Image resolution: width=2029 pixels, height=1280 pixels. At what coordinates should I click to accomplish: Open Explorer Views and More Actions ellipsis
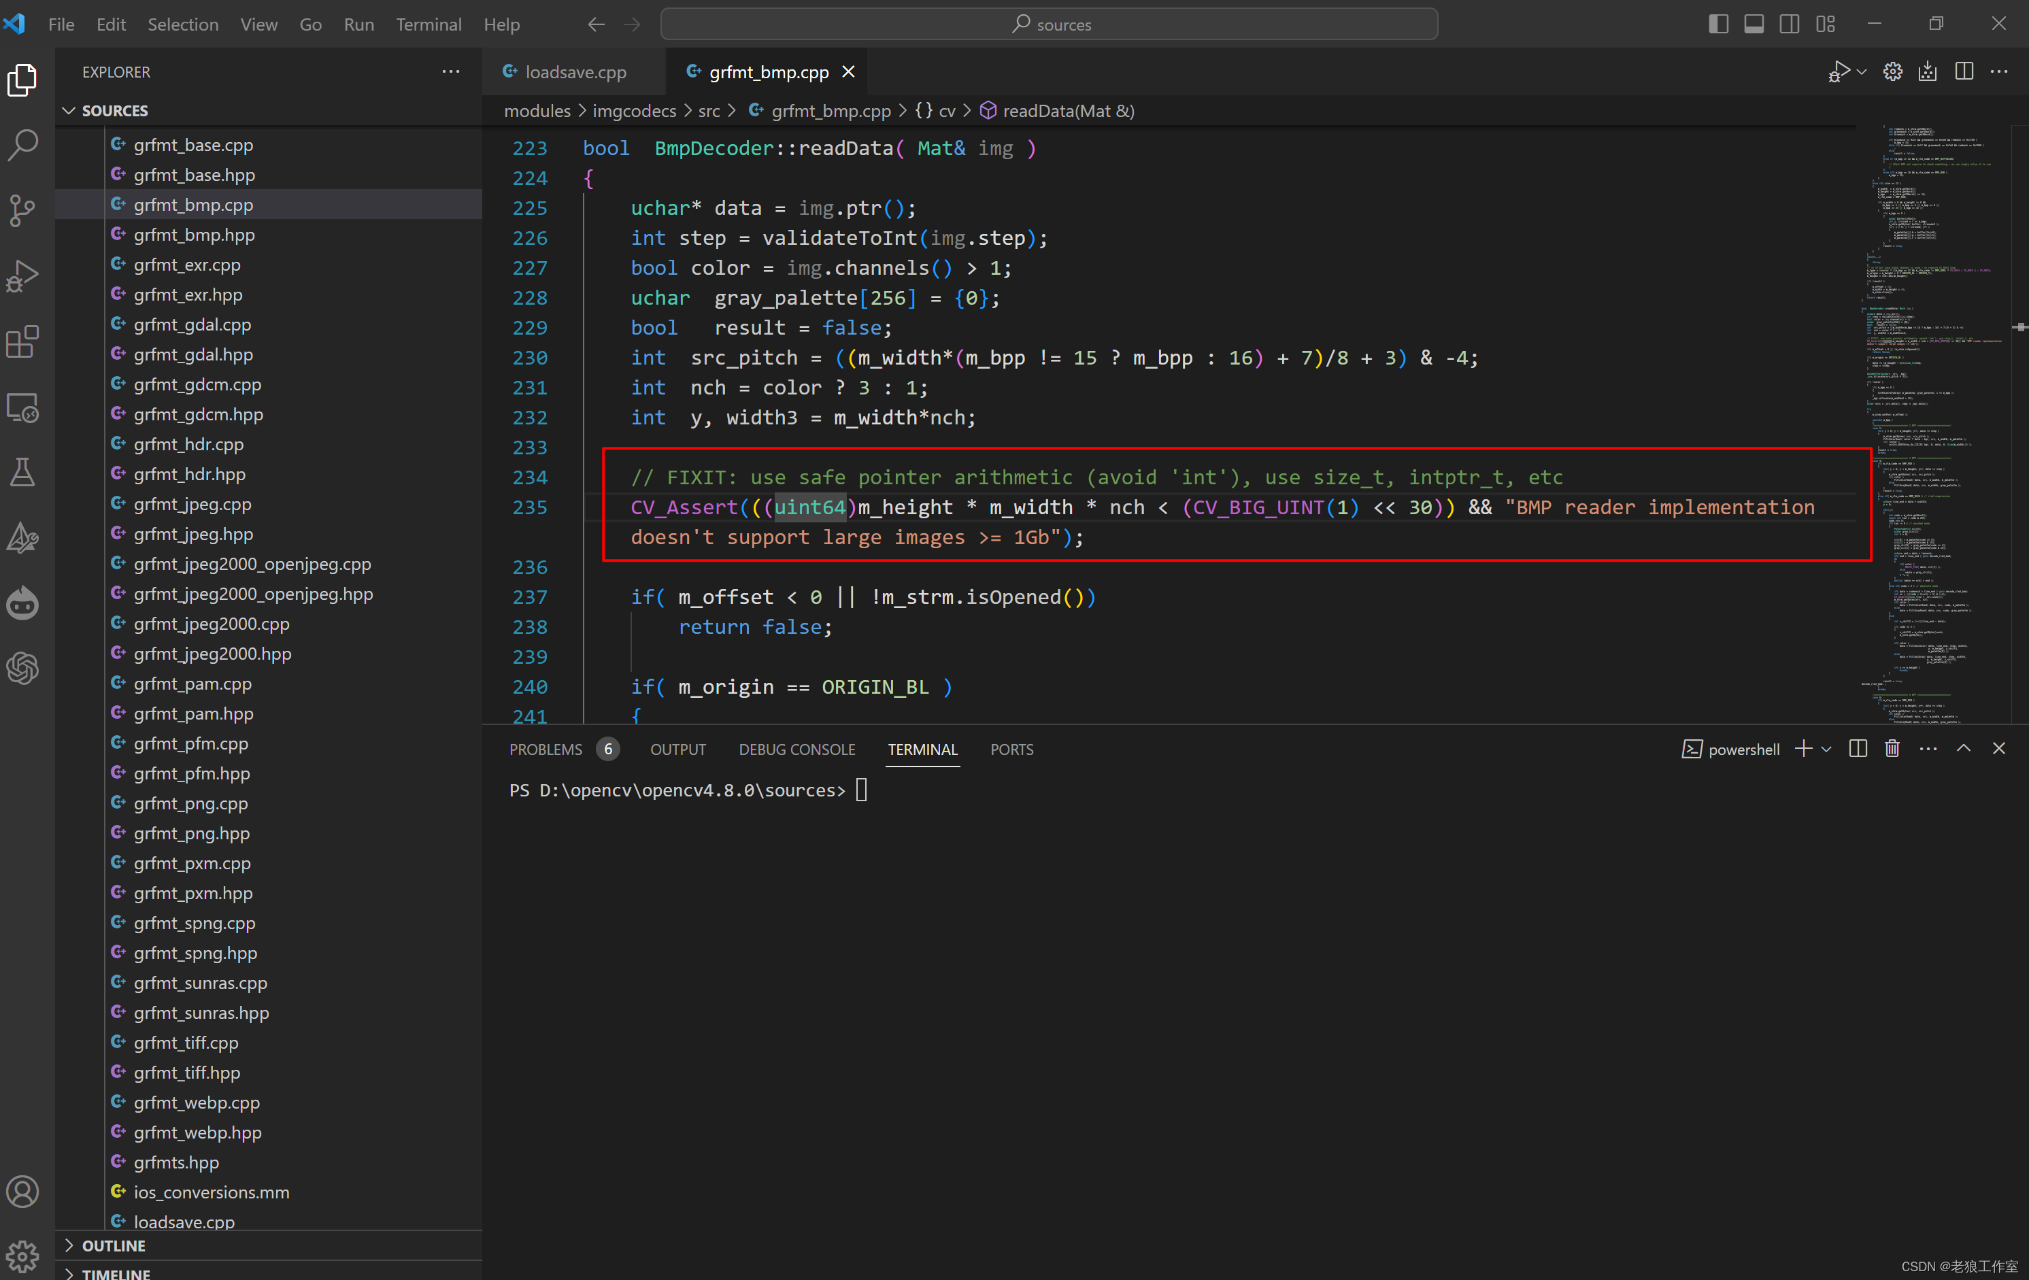451,71
